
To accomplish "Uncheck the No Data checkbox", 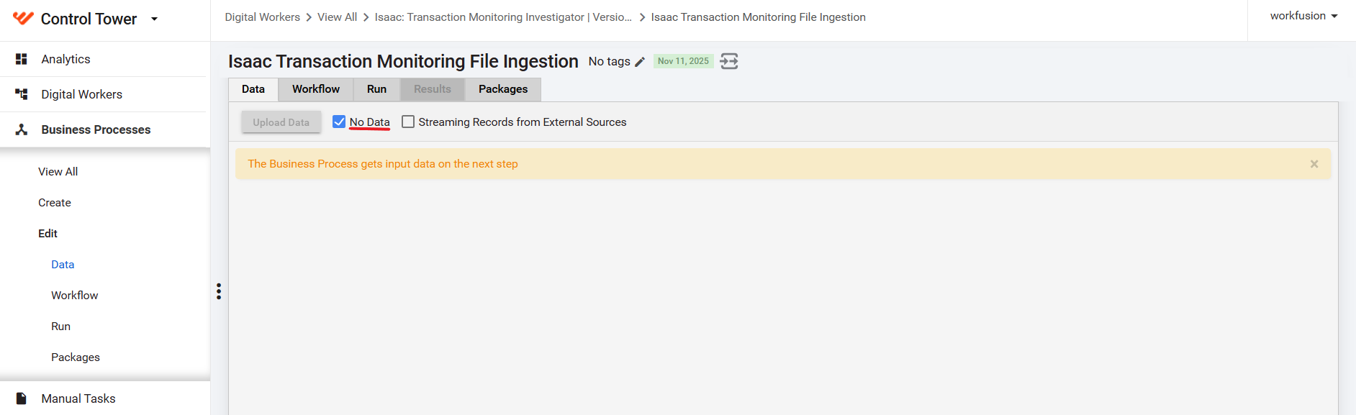I will coord(339,122).
